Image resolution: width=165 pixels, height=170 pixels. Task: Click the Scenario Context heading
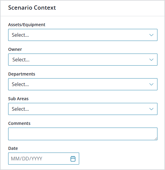[x=32, y=8]
